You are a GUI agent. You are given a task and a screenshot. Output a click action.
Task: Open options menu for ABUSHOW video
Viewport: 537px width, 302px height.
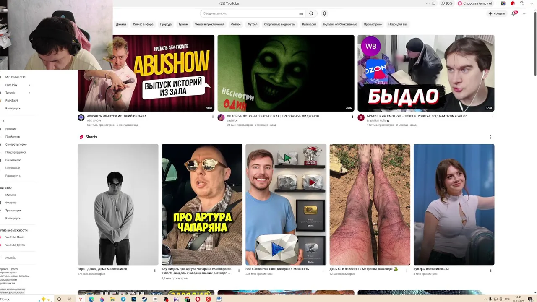[213, 117]
